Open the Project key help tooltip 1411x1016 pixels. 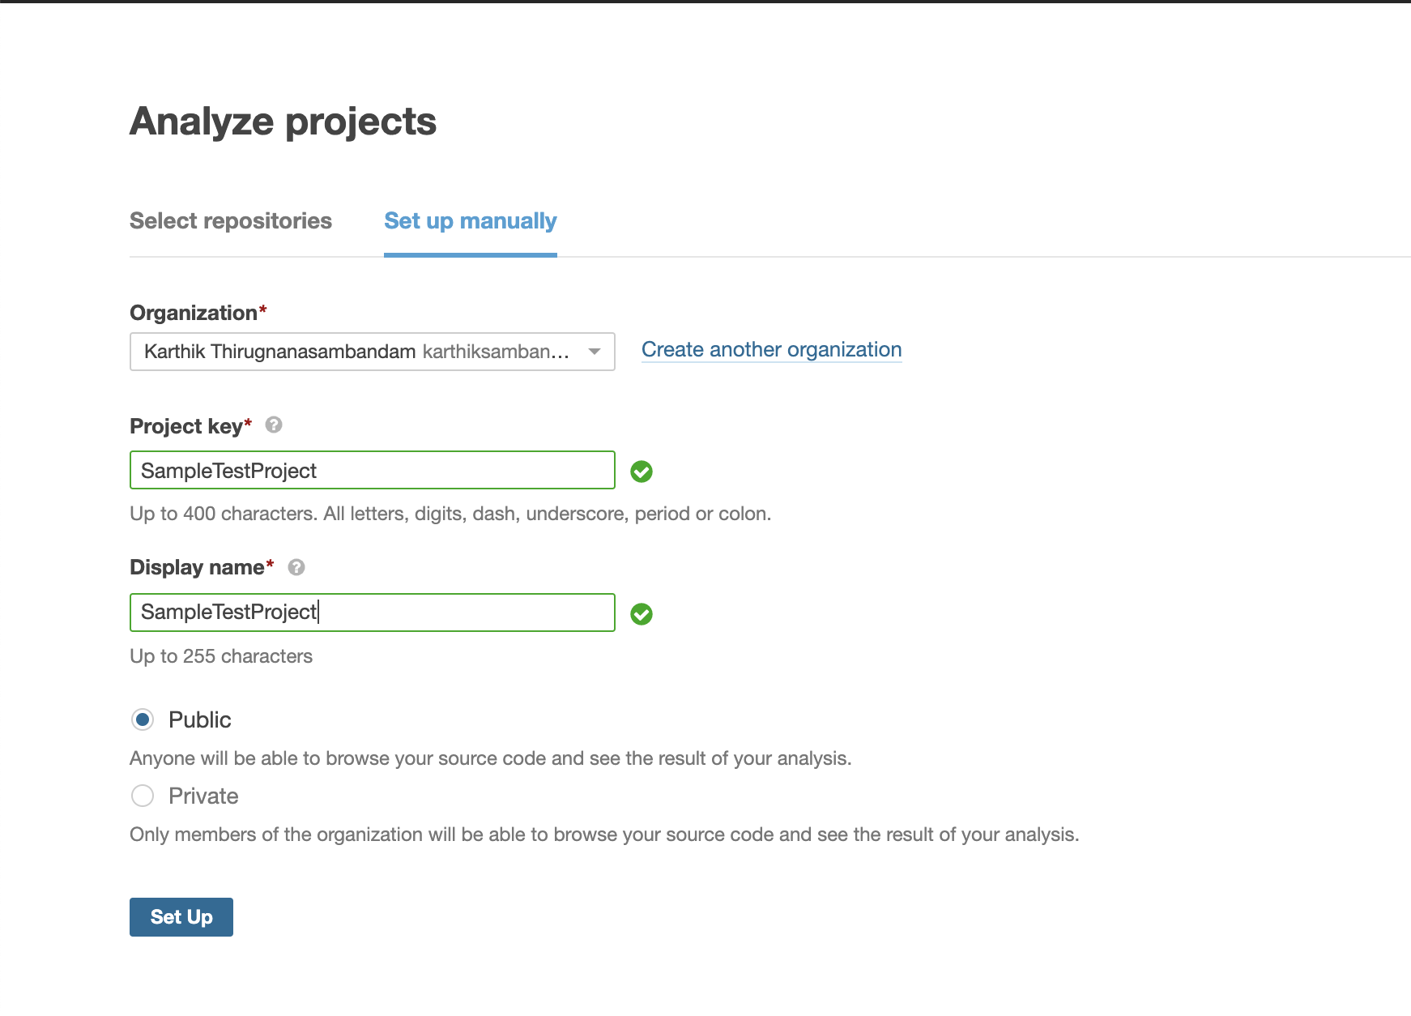(x=274, y=425)
